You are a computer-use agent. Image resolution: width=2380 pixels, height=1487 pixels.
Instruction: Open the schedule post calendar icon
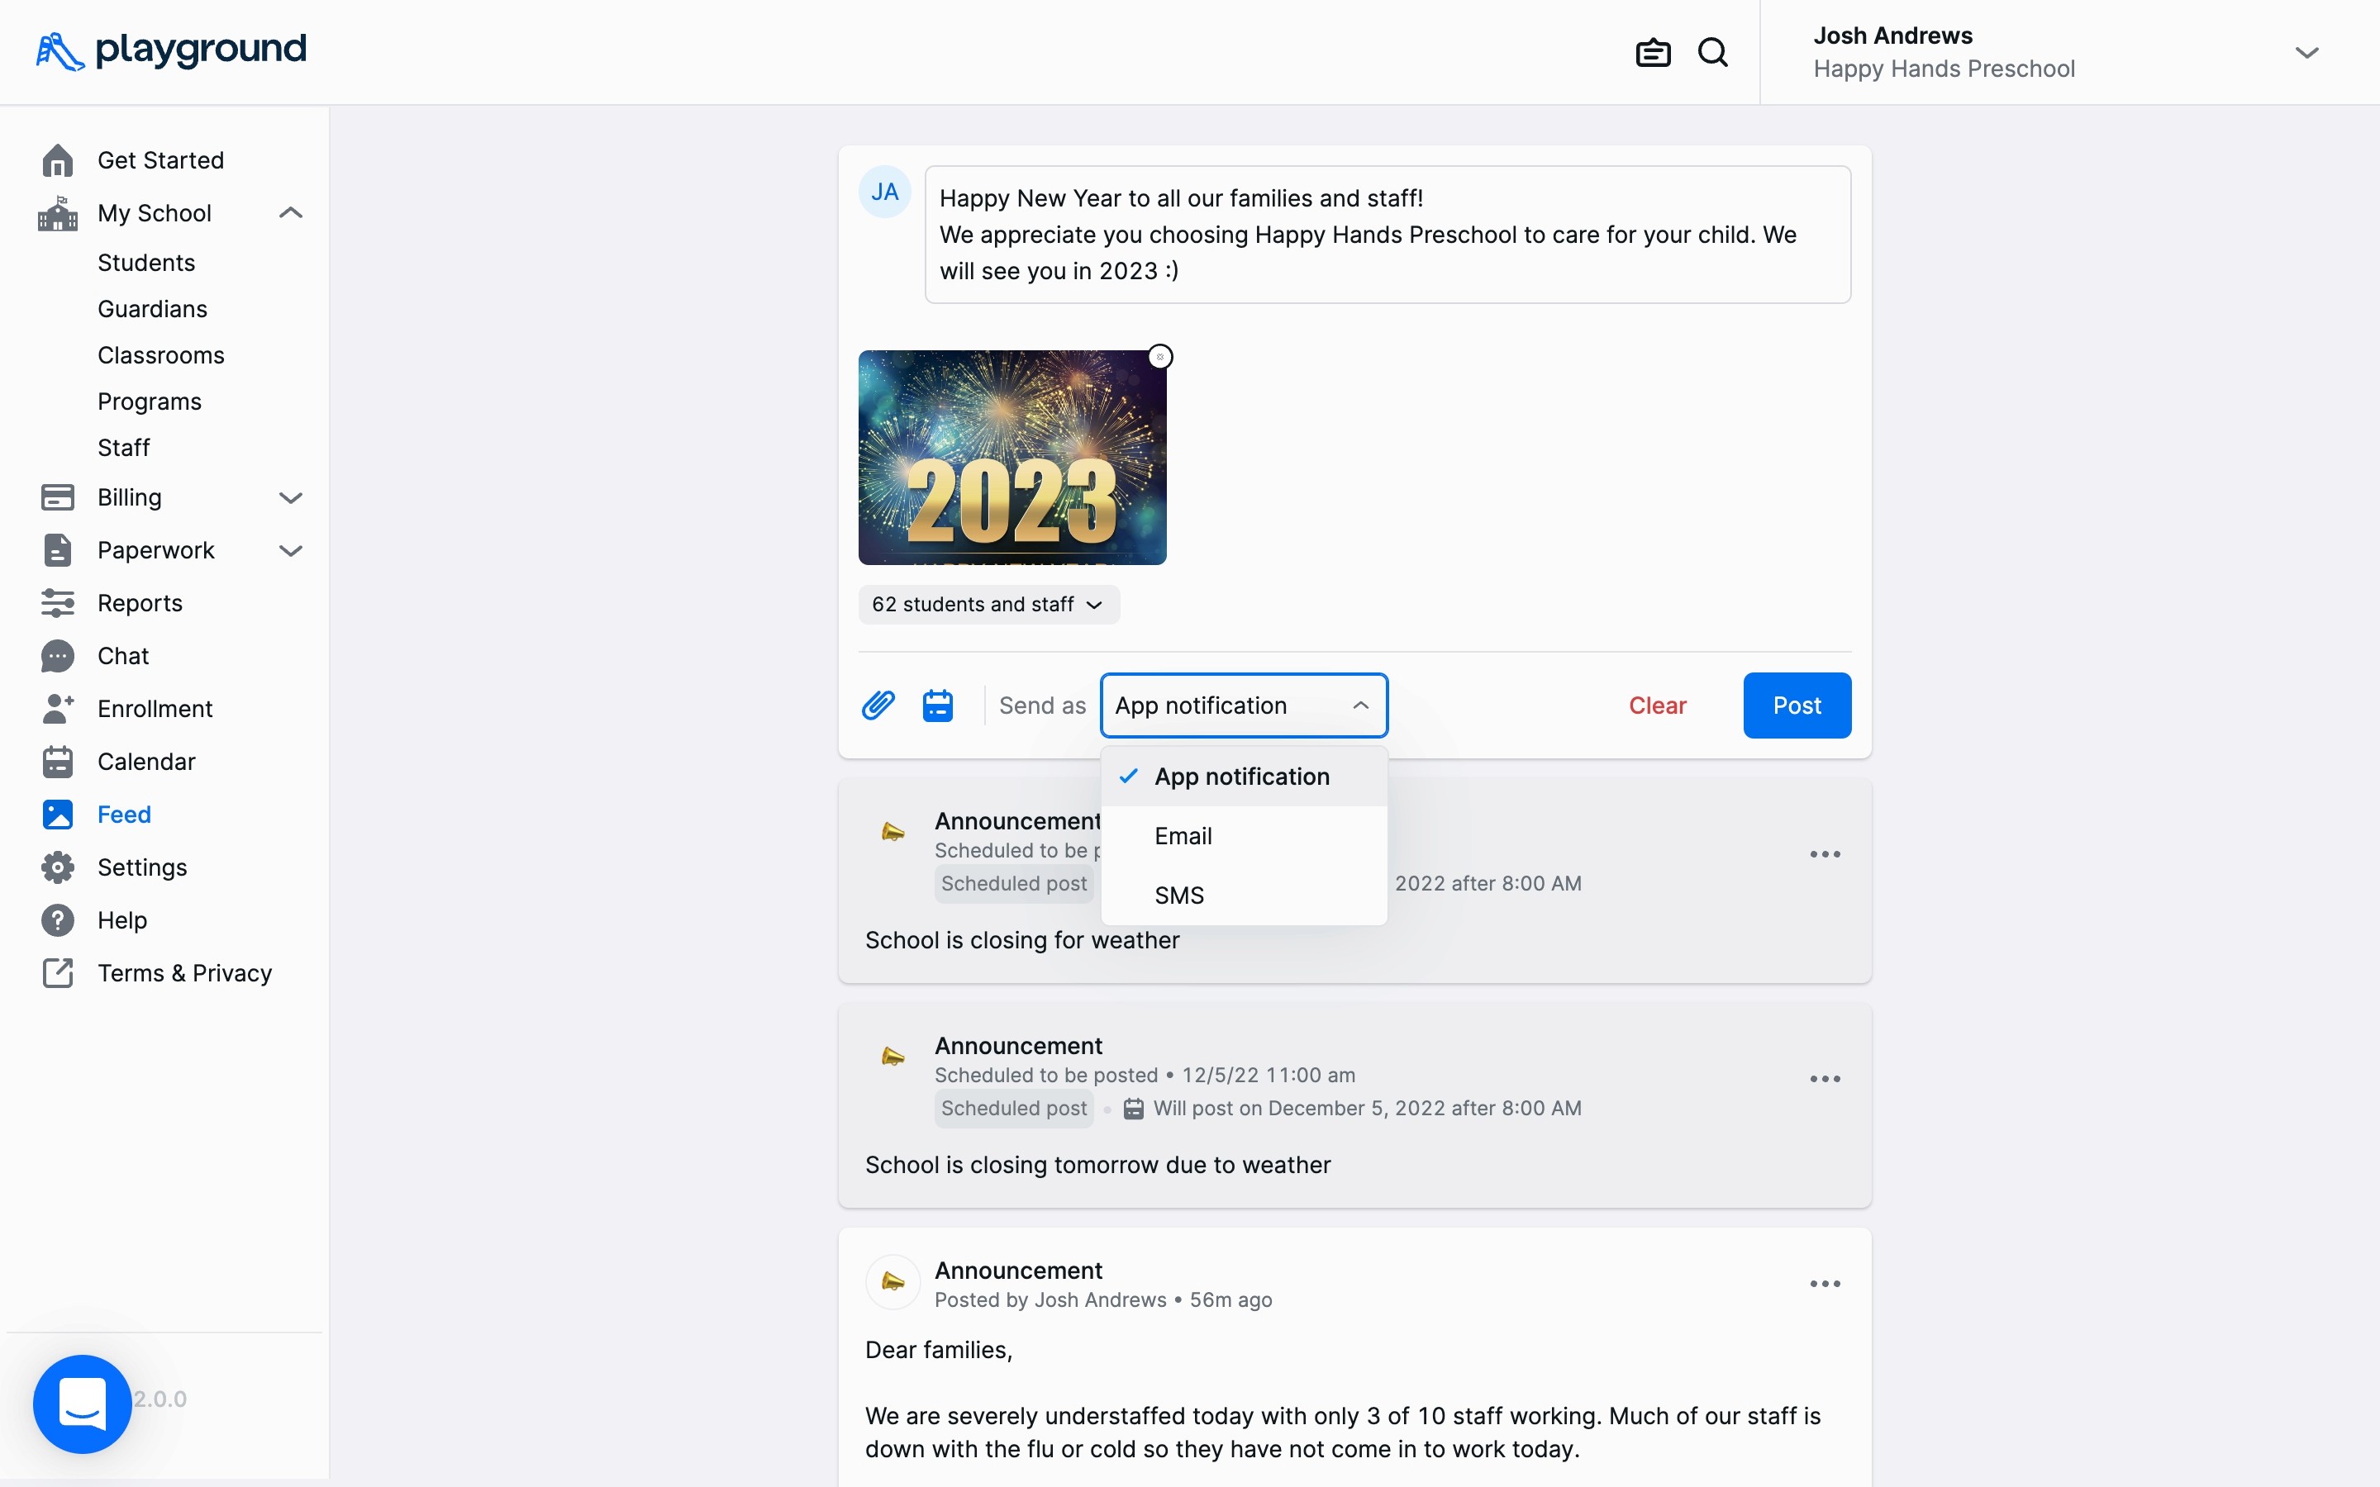937,705
